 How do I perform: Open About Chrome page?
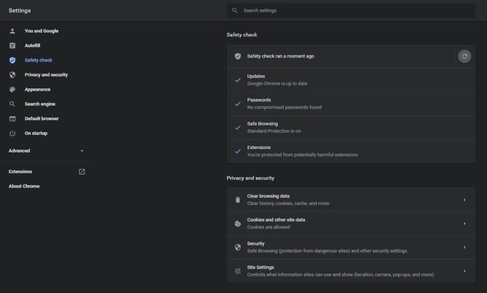pyautogui.click(x=24, y=186)
